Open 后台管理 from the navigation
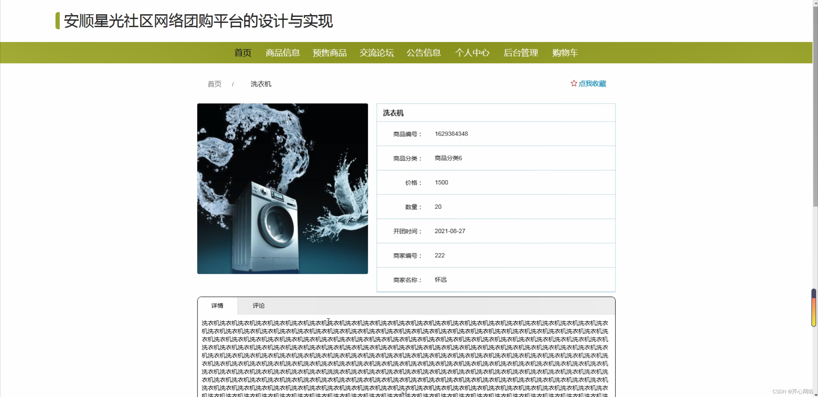 521,53
